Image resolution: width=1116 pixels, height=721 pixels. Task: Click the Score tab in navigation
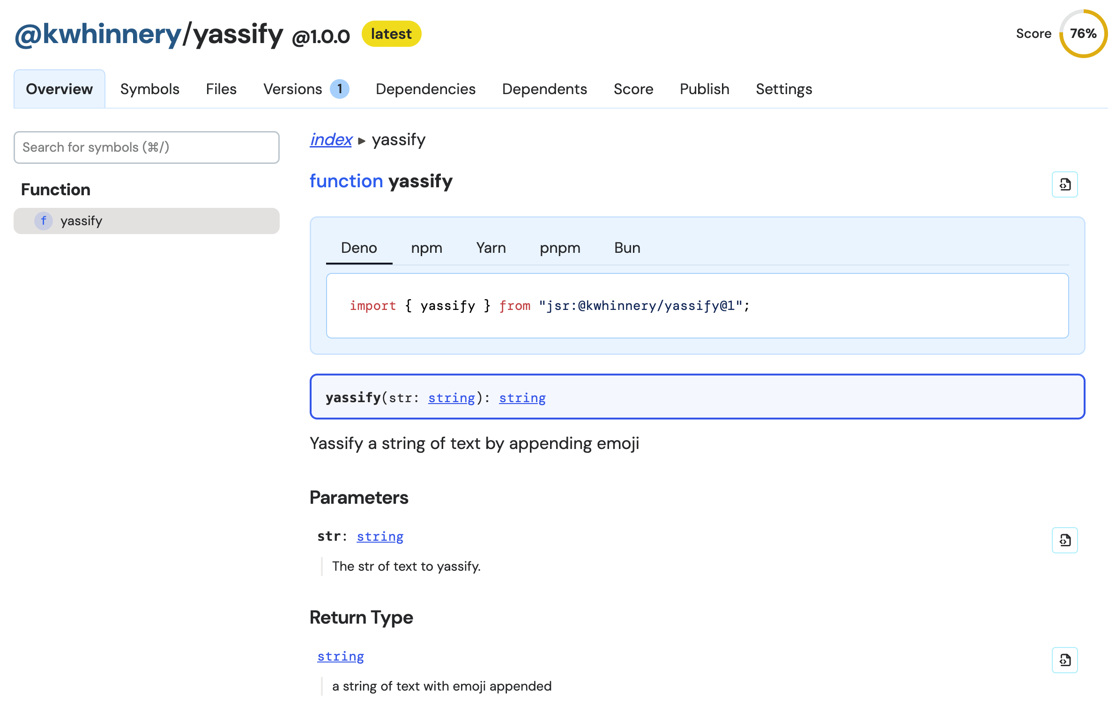click(x=633, y=88)
